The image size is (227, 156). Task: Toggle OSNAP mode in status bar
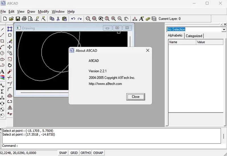[x=98, y=153]
